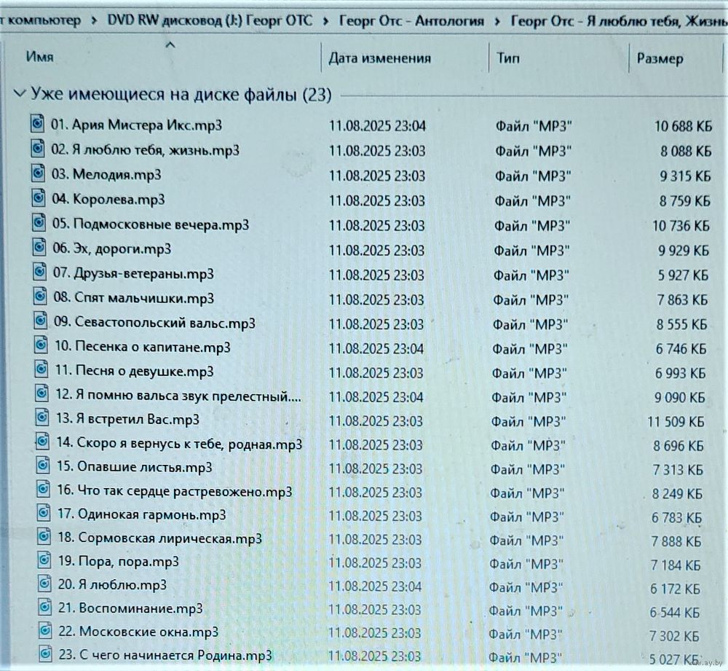Click file name 05. Подмосковные вечера.mp3

coord(151,224)
